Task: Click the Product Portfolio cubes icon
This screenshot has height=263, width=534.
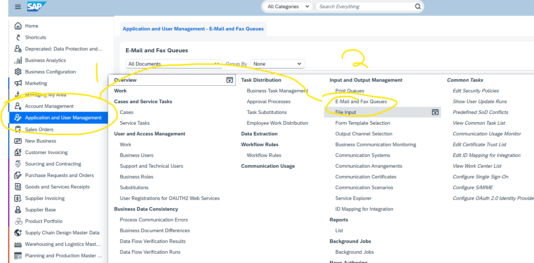Action: [x=18, y=221]
